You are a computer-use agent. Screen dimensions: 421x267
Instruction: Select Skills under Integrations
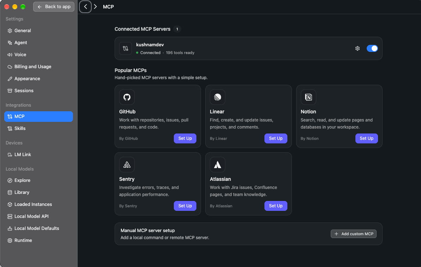tap(39, 129)
